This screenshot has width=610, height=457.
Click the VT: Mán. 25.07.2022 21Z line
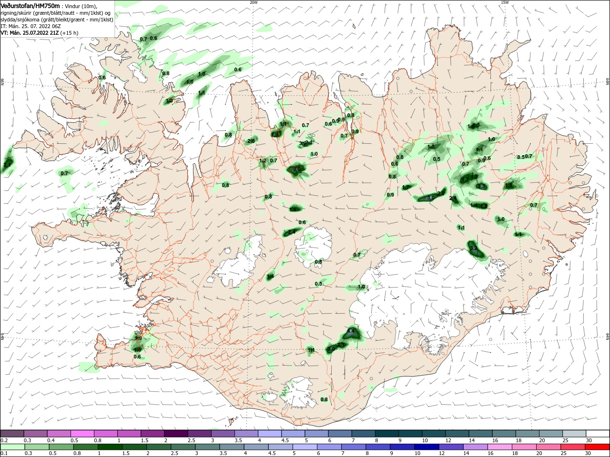[x=30, y=33]
